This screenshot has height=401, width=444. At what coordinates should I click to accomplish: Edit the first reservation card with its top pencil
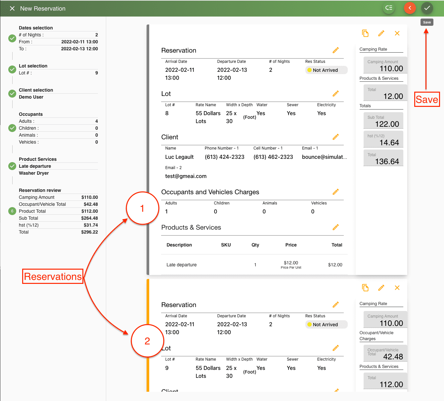[x=381, y=33]
